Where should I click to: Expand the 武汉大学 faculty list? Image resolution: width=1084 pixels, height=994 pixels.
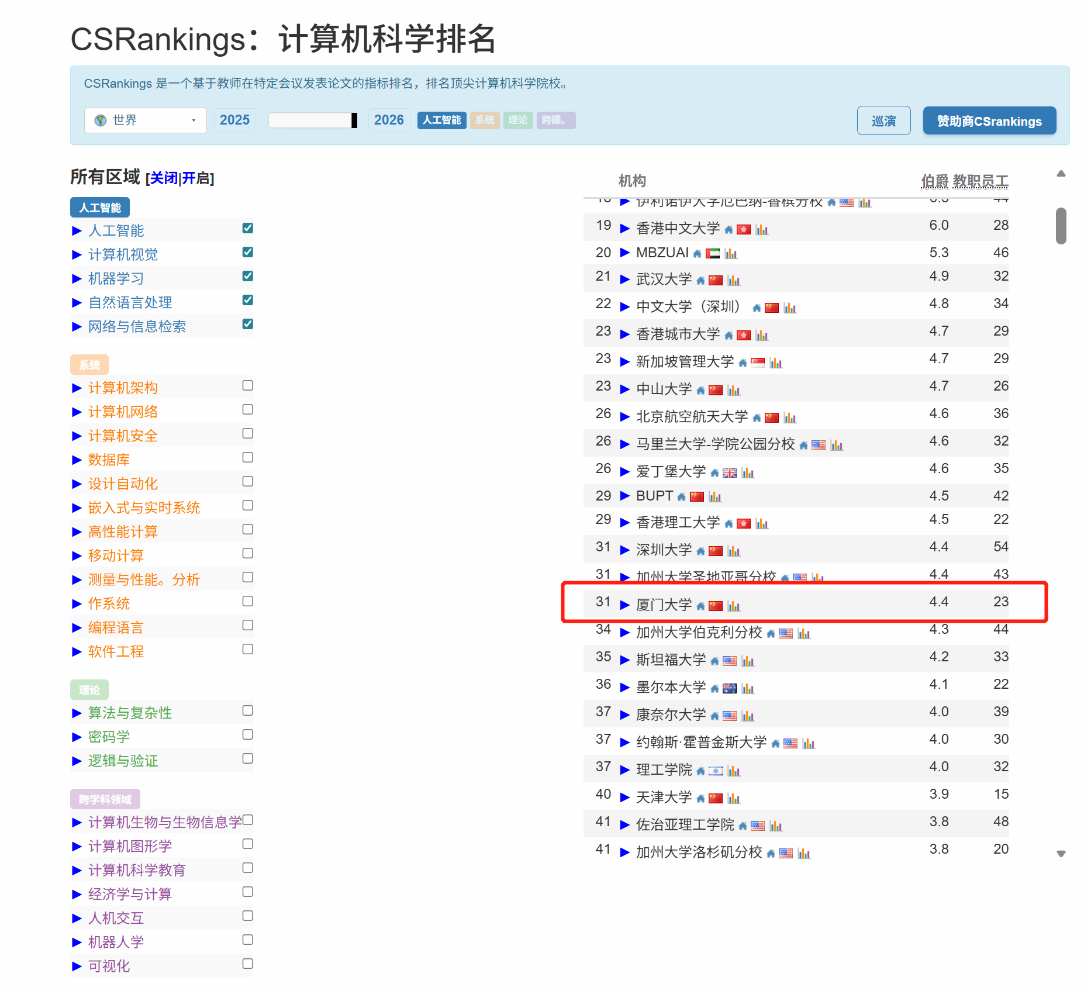click(x=624, y=279)
